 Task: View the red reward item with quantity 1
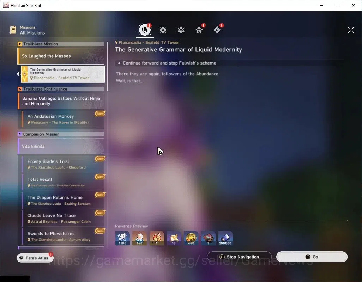(x=157, y=238)
